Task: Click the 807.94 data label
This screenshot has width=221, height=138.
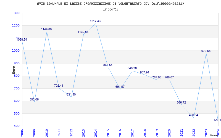Action: click(x=144, y=72)
